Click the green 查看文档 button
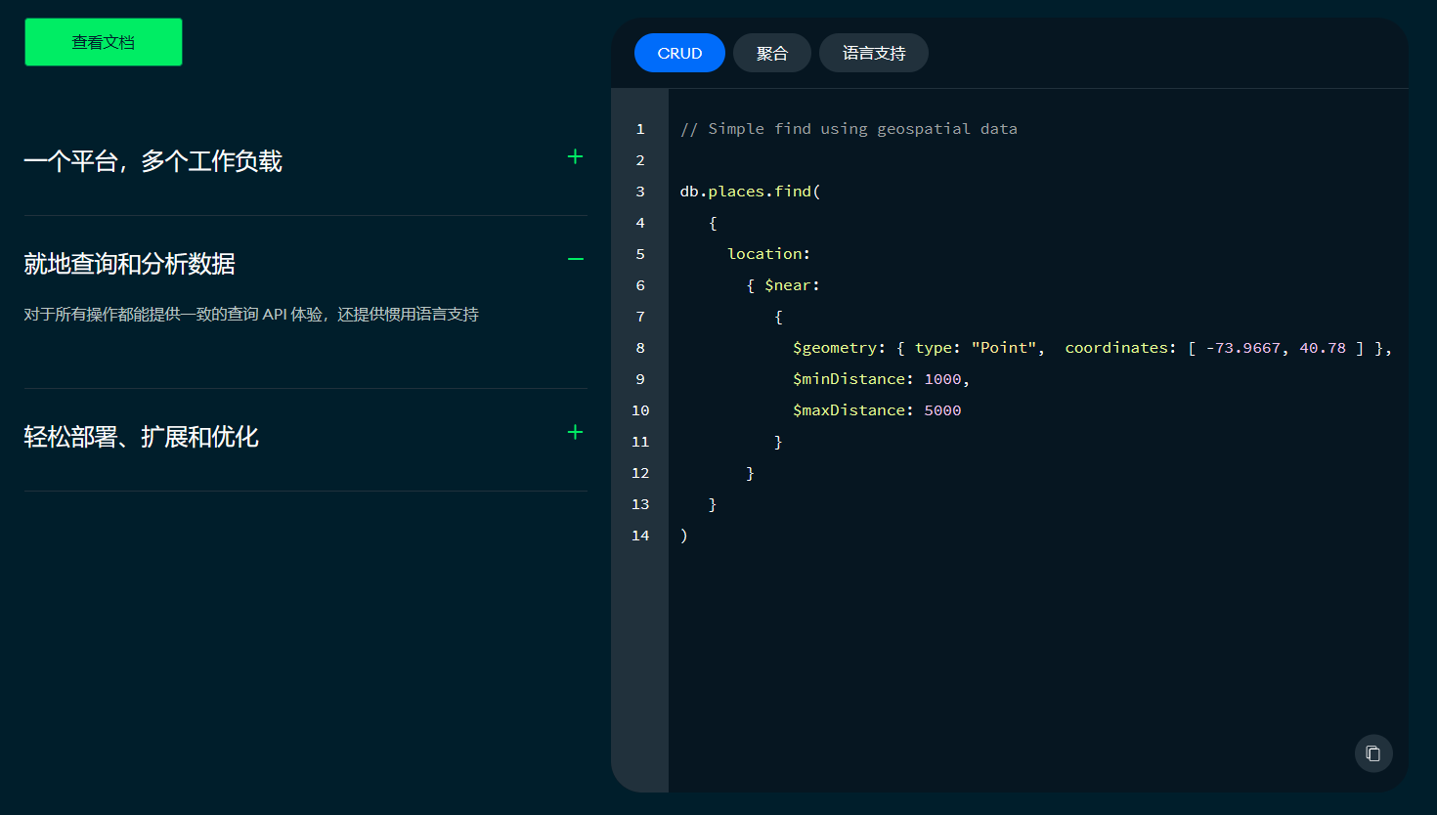Viewport: 1437px width, 815px height. click(104, 42)
